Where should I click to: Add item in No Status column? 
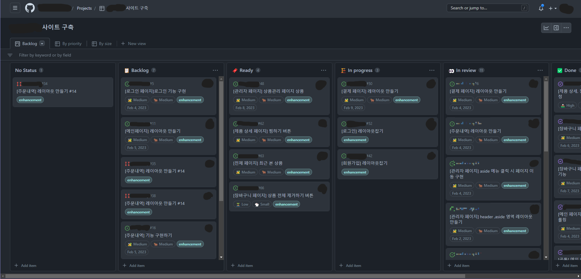pyautogui.click(x=25, y=265)
